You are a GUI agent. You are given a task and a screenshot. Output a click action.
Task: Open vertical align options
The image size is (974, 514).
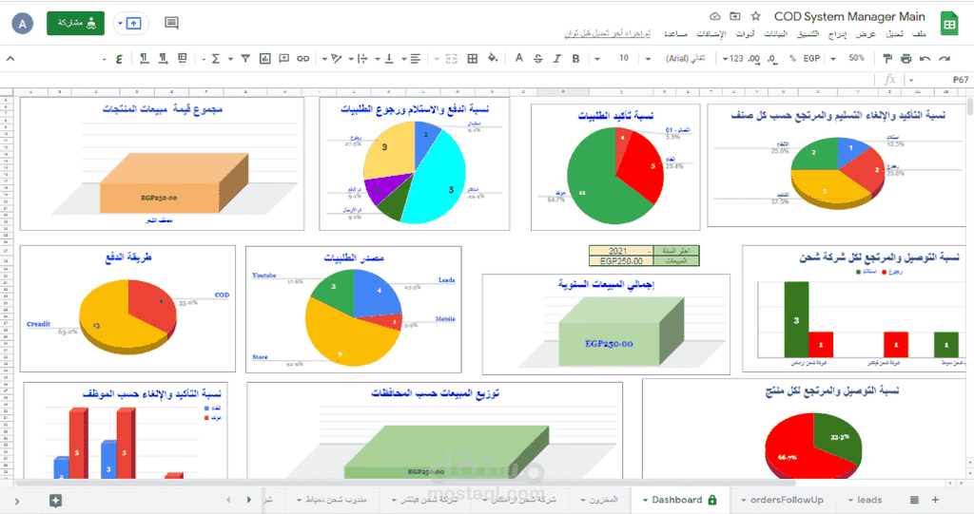pos(389,58)
